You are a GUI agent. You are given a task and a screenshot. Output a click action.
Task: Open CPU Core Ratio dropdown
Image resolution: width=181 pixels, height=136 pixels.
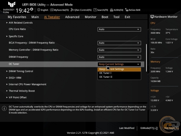[119, 29]
